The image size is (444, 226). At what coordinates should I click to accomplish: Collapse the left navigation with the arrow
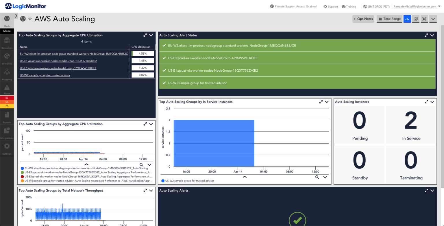(x=16, y=15)
